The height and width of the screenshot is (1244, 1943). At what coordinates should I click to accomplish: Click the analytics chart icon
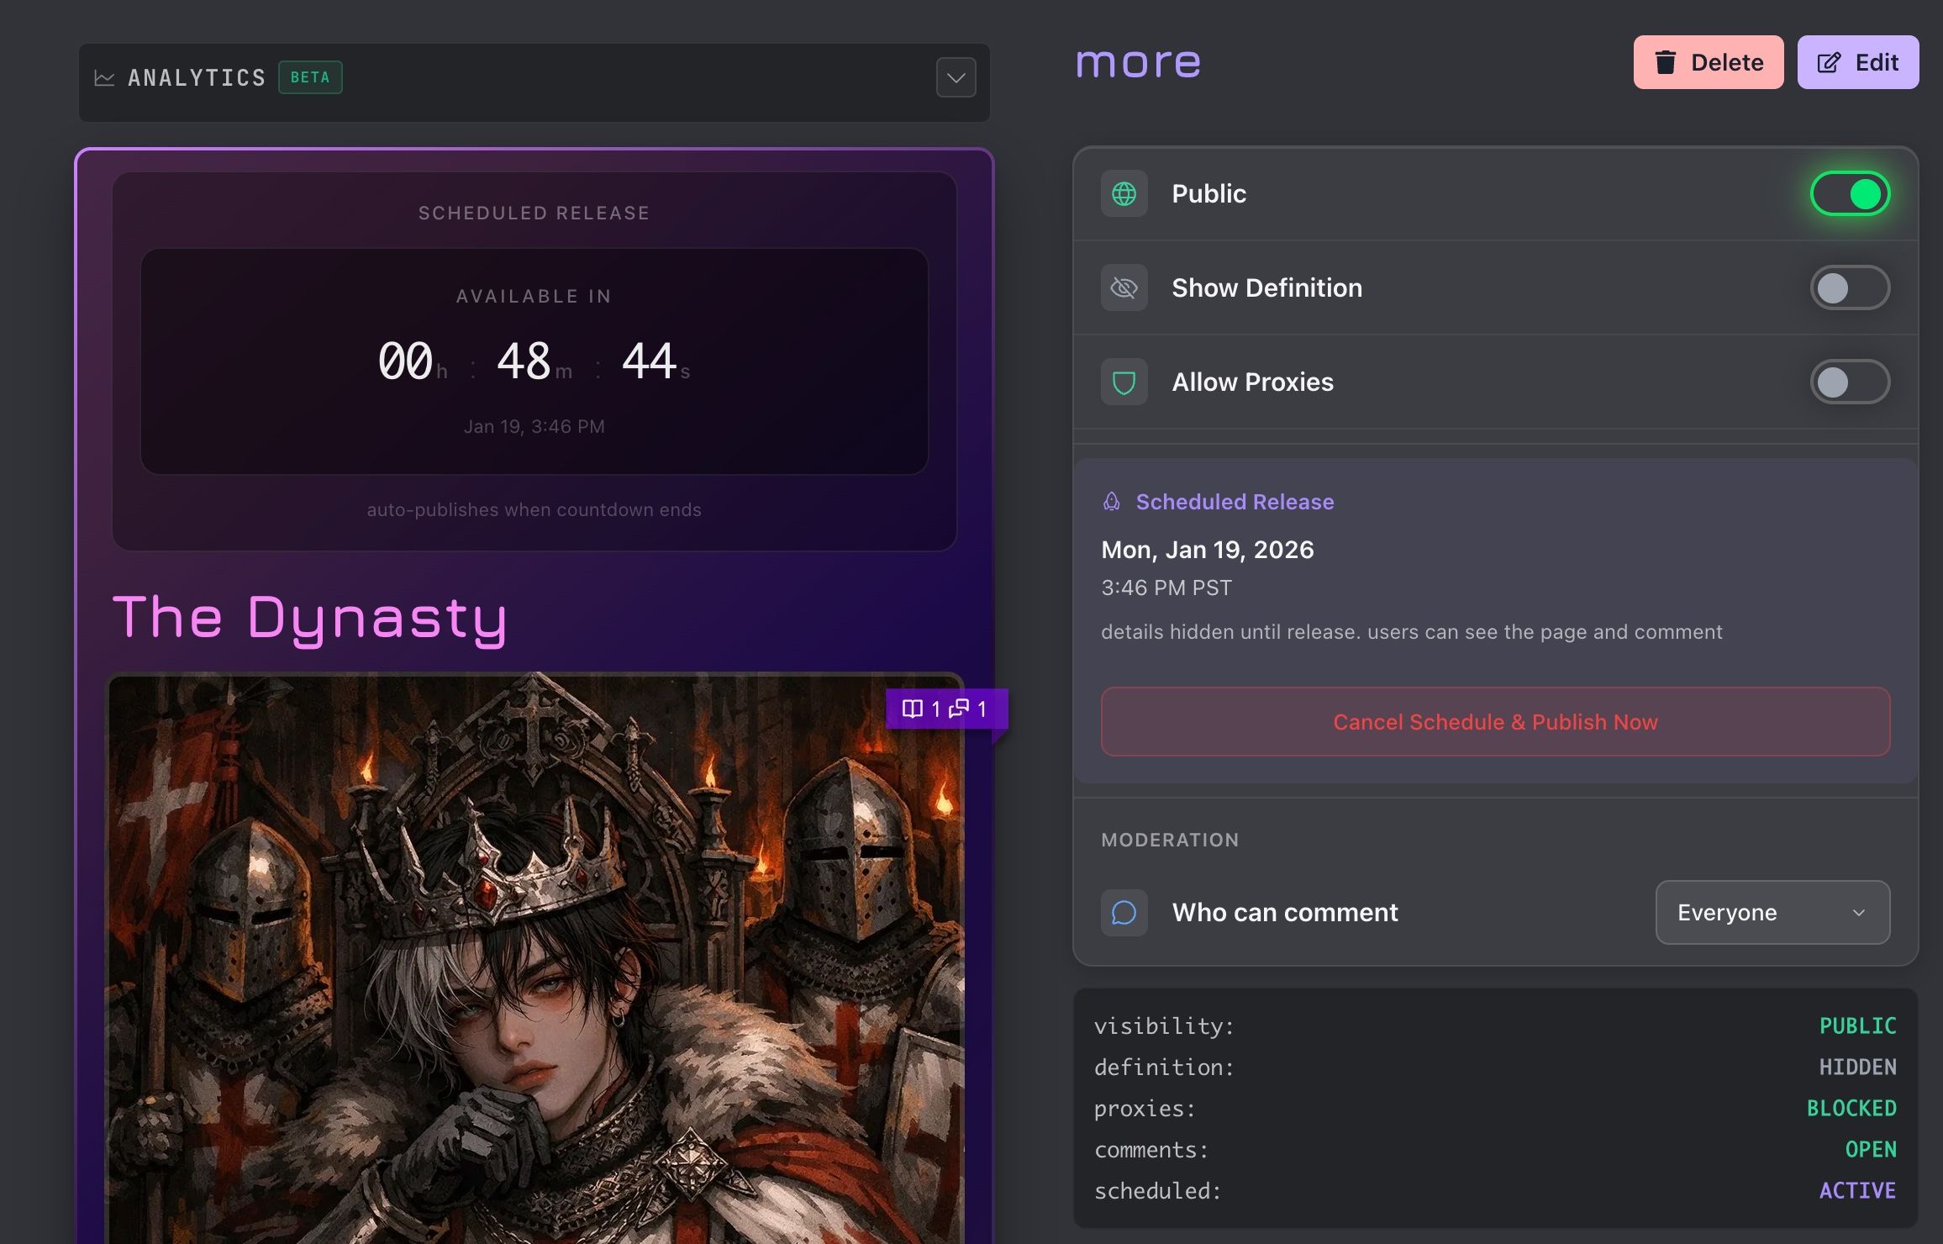[104, 78]
